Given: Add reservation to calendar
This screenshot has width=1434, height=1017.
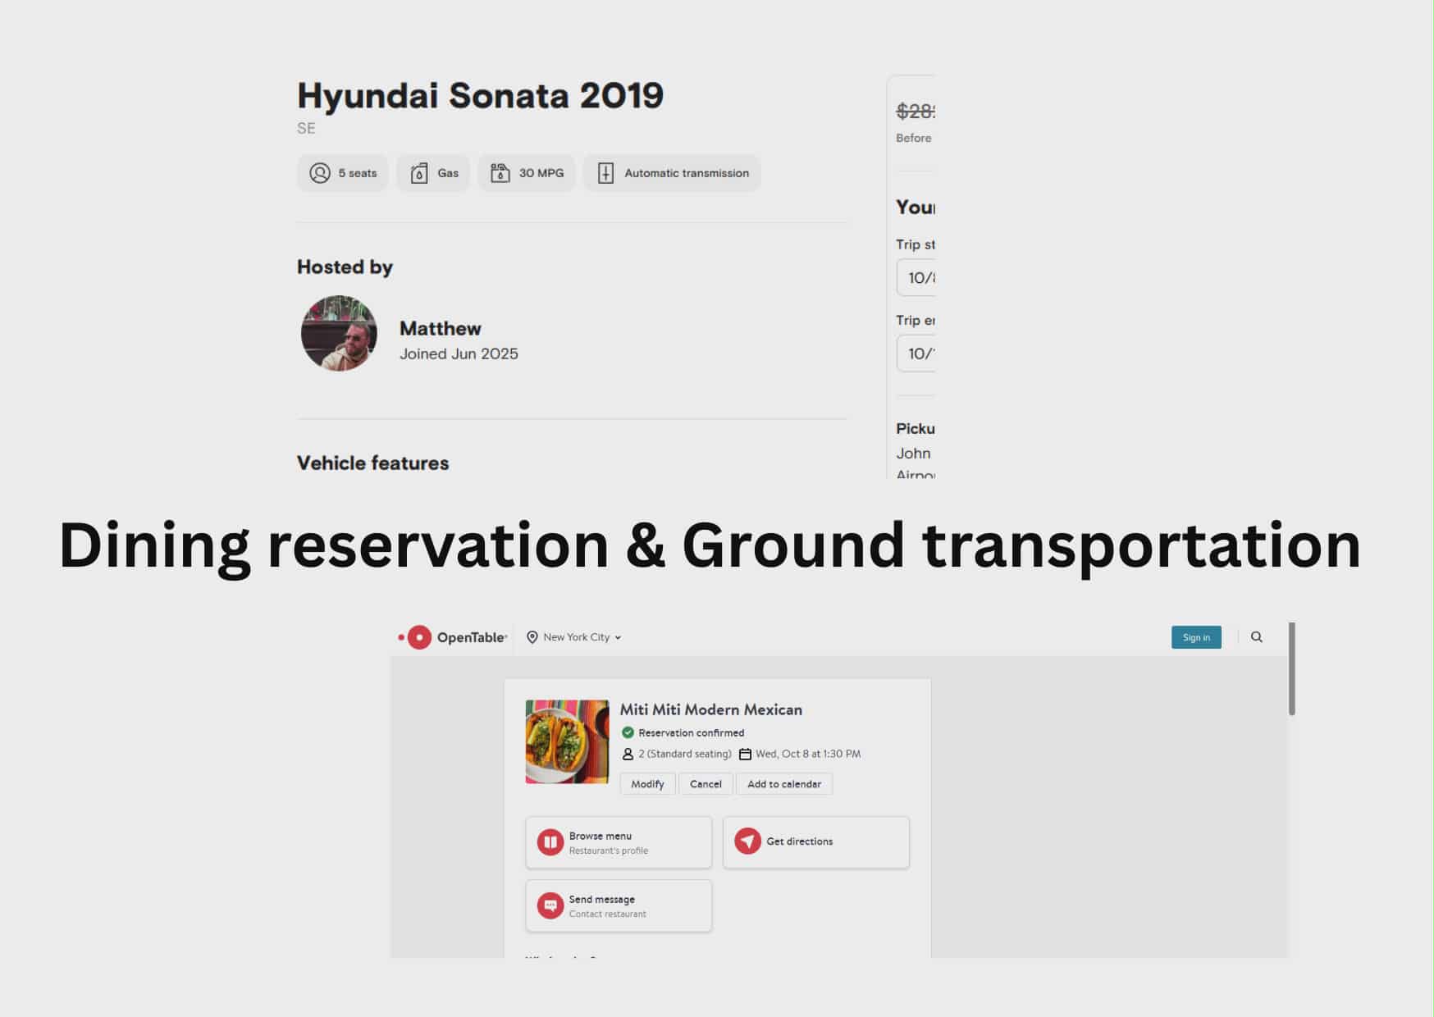Looking at the screenshot, I should pyautogui.click(x=783, y=784).
